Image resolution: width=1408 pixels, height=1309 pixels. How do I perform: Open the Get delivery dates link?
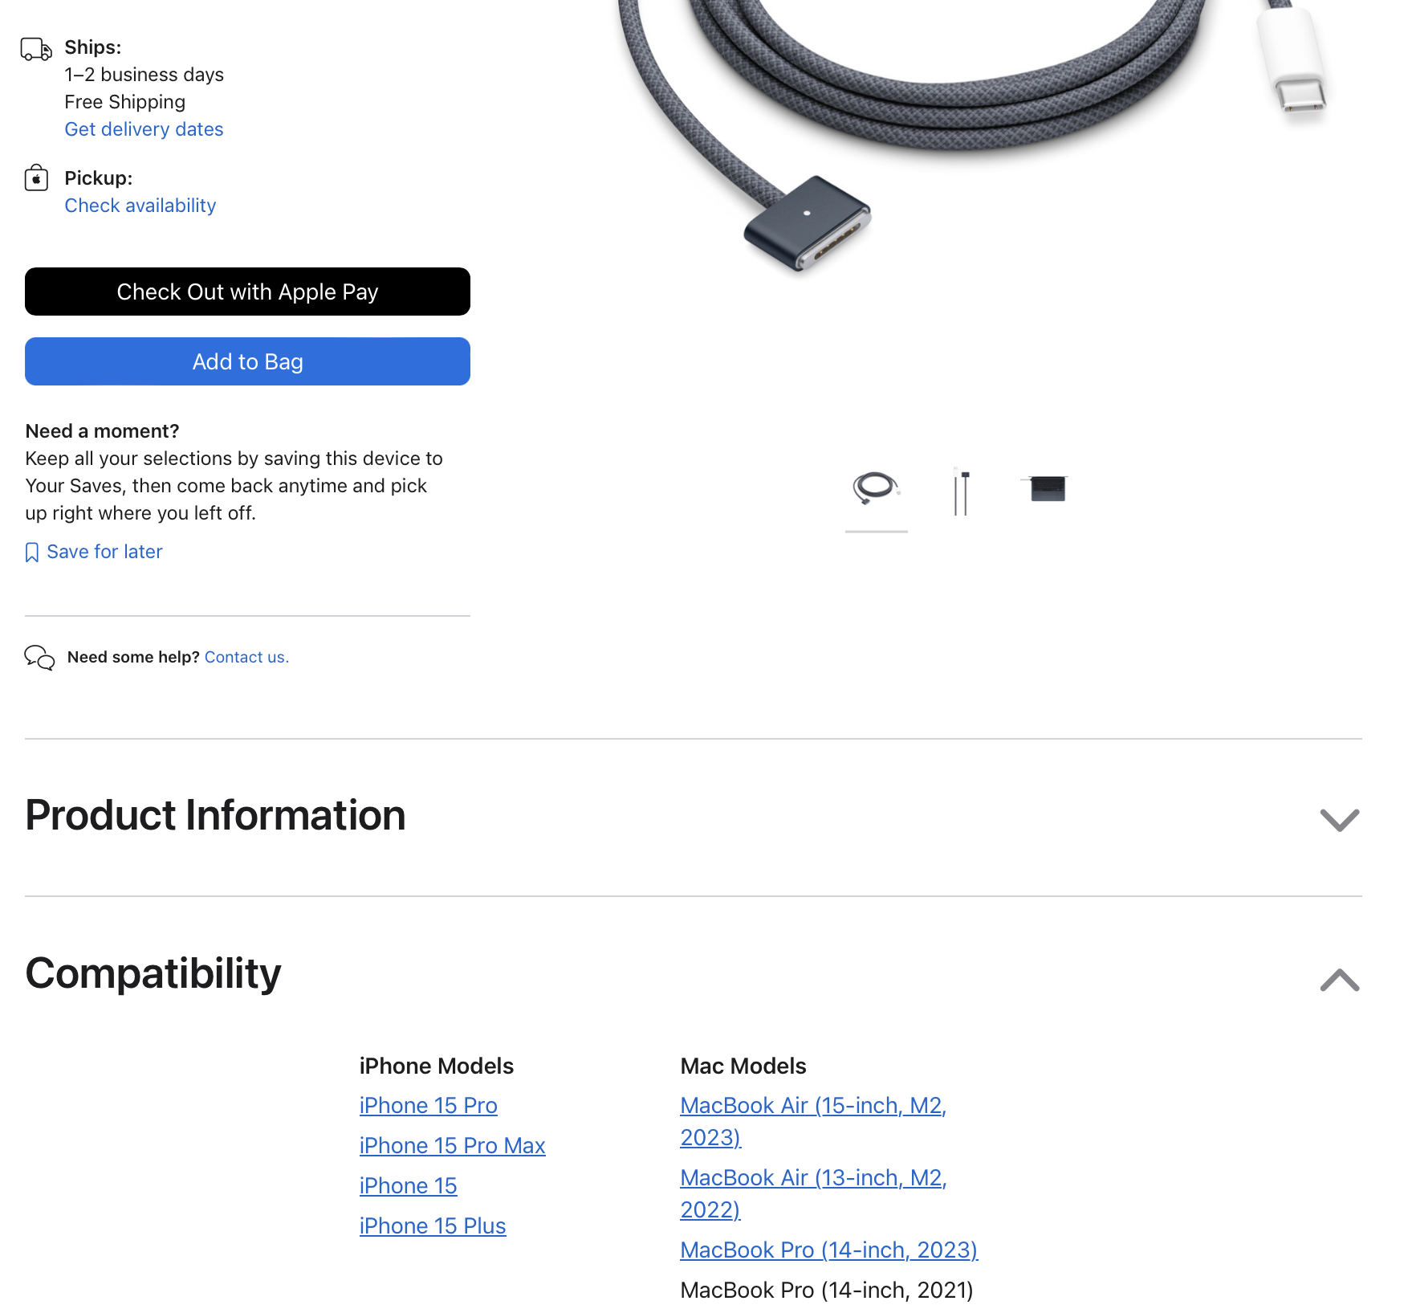click(x=144, y=129)
